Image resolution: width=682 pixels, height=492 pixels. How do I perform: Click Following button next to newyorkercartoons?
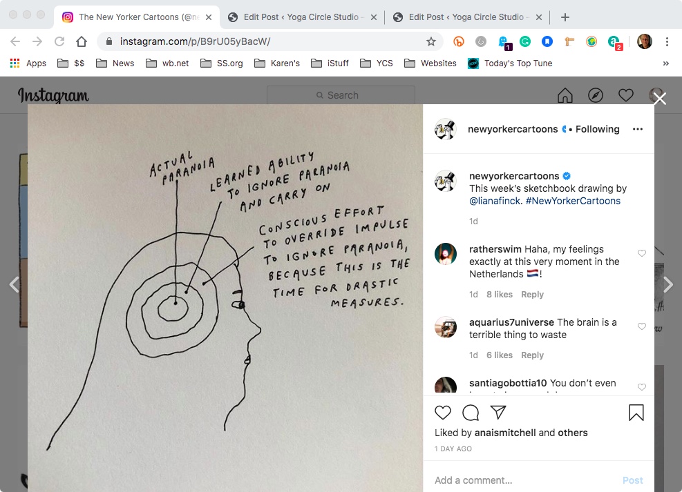coord(597,129)
